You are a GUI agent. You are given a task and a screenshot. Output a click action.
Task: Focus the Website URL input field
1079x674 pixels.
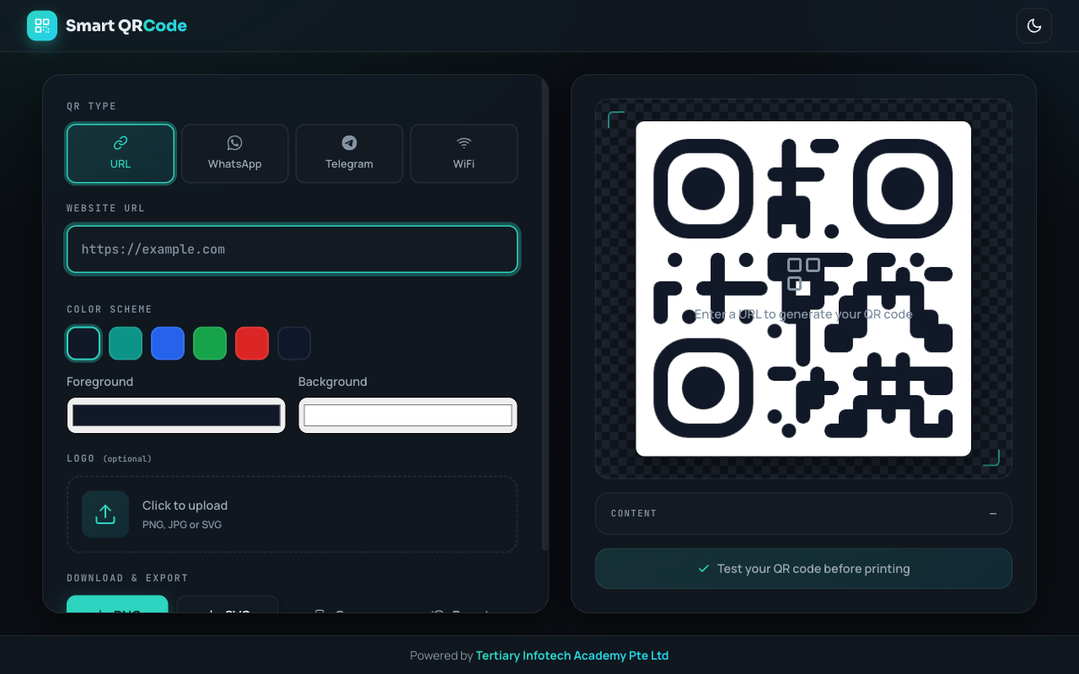coord(293,249)
